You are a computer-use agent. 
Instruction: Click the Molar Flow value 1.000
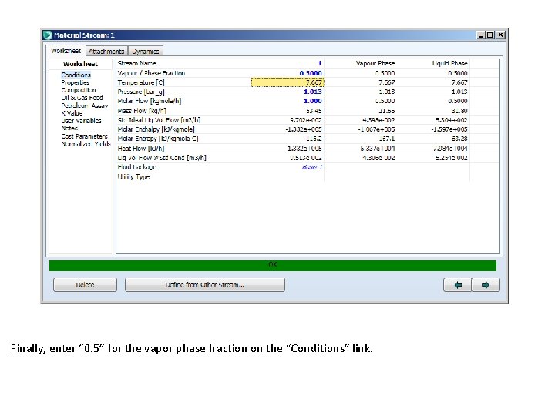coord(313,101)
